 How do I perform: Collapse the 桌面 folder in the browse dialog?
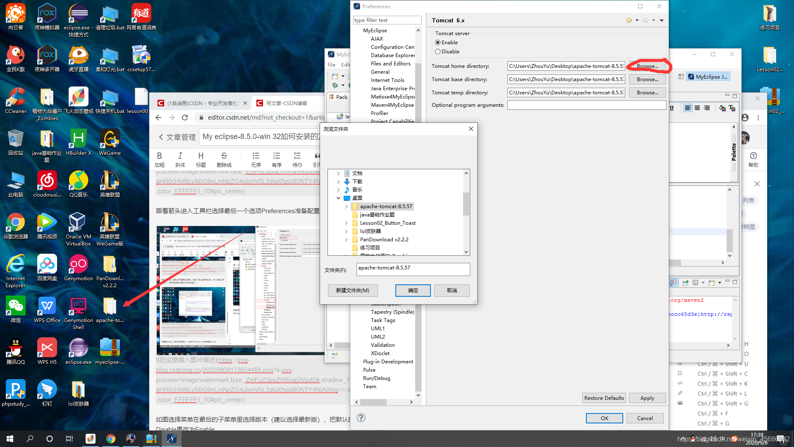[x=338, y=198]
